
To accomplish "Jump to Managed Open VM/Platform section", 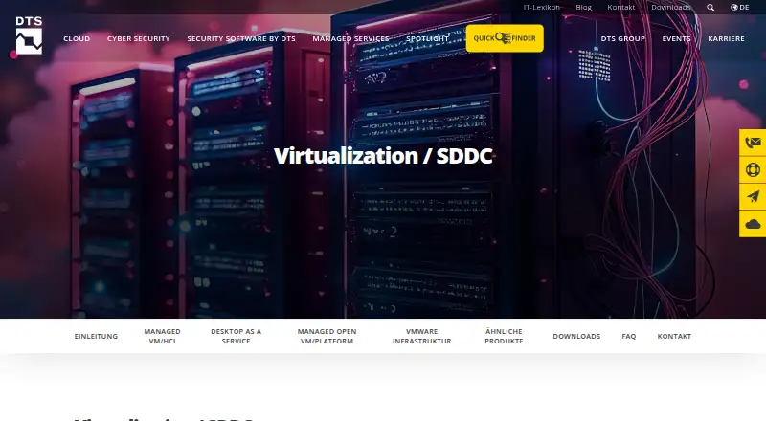I will (x=327, y=336).
